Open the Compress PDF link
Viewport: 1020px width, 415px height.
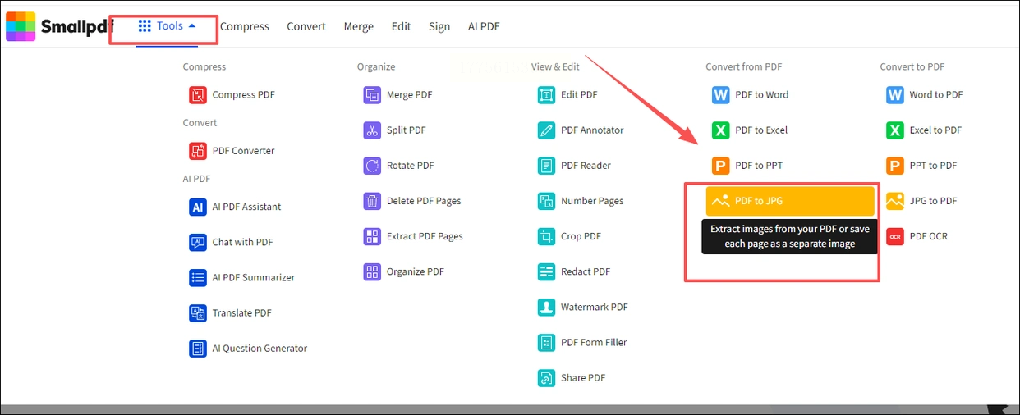coord(244,95)
